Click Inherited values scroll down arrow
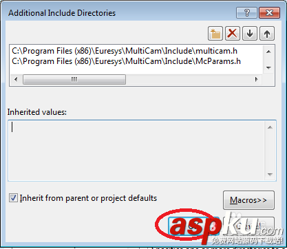 [x=270, y=175]
